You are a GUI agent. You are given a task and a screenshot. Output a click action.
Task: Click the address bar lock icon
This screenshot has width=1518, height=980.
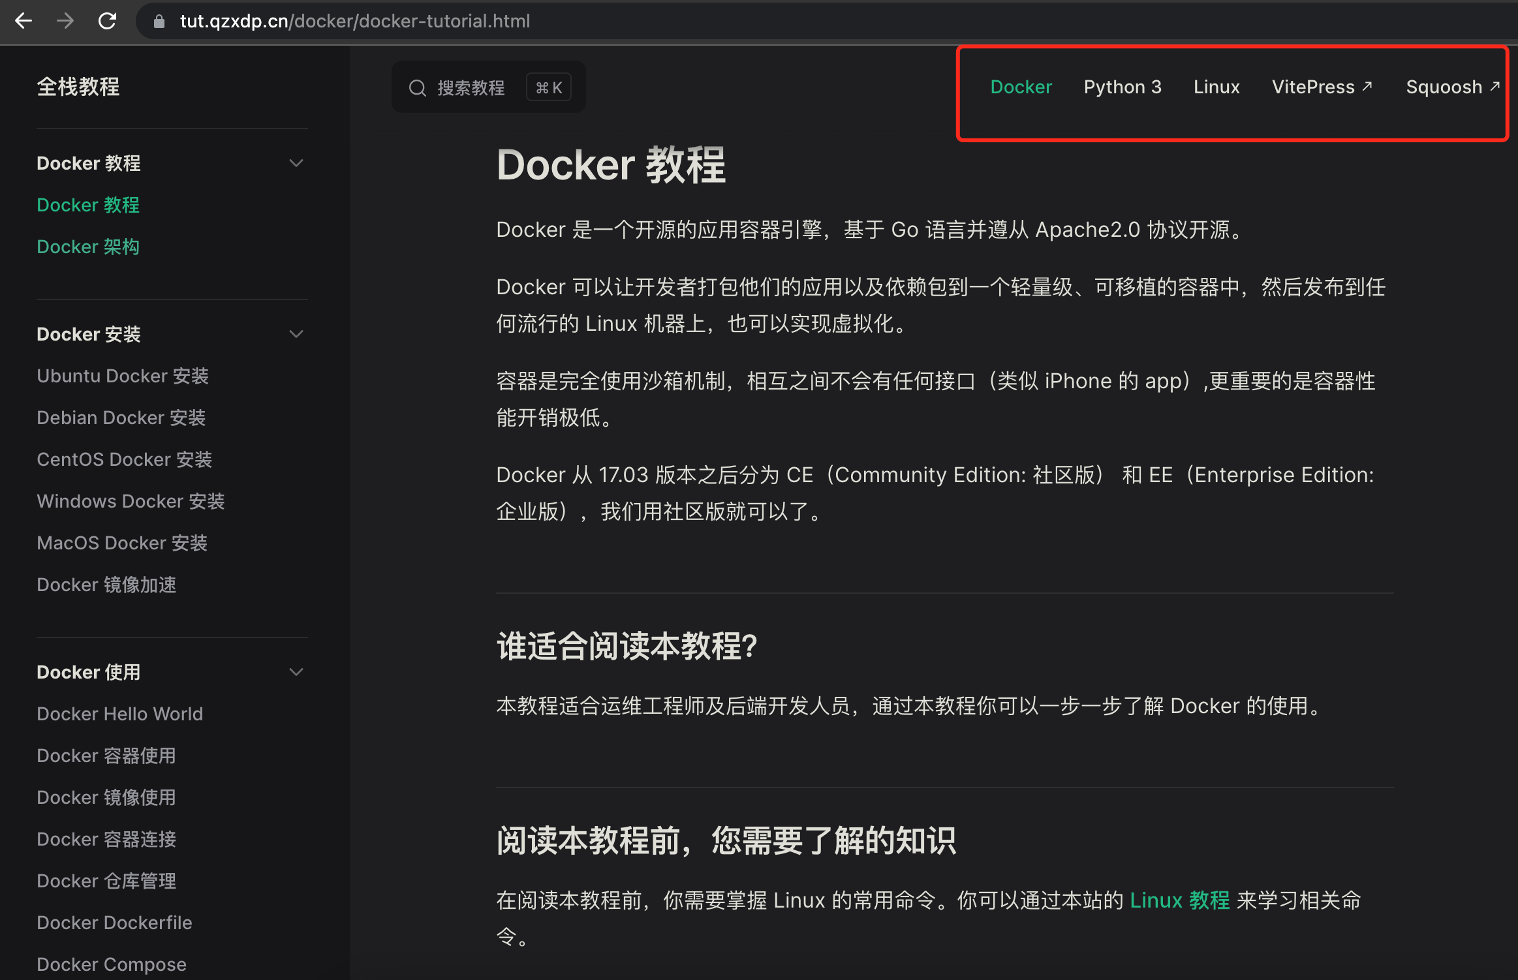click(159, 22)
